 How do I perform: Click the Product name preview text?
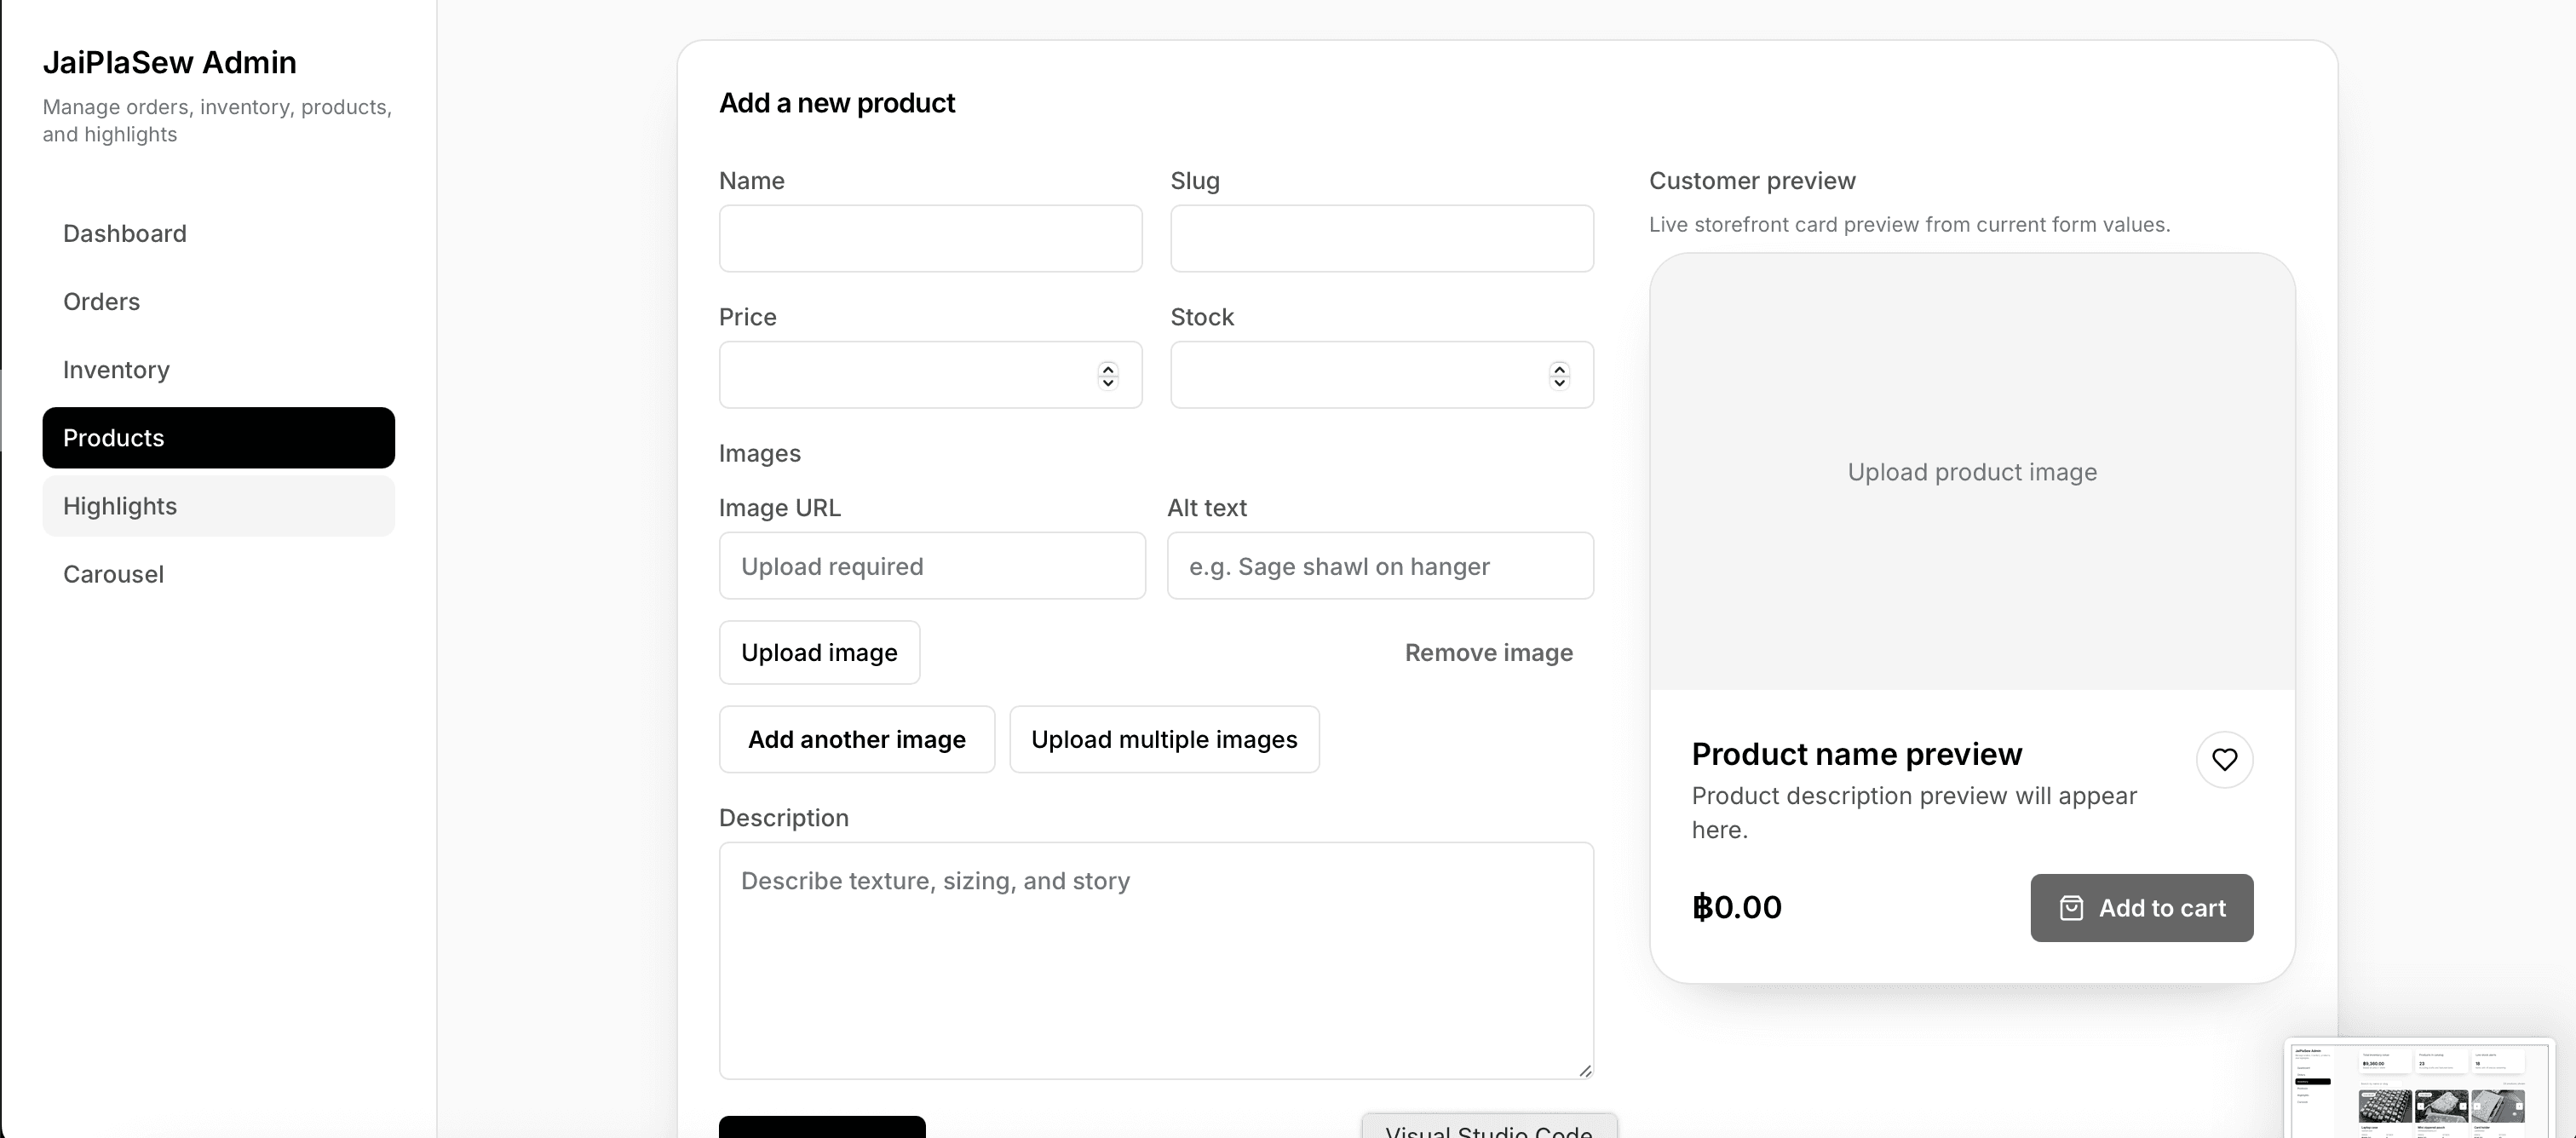point(1857,754)
